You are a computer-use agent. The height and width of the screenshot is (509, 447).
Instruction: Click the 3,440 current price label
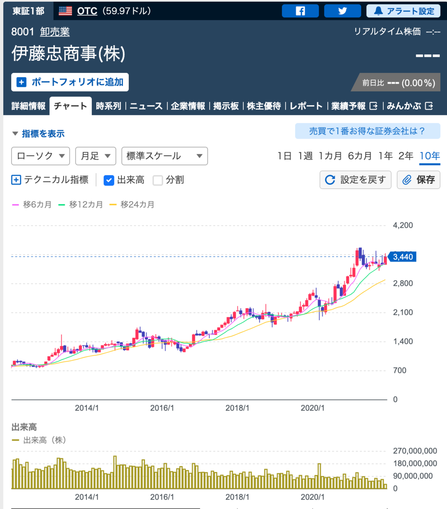click(402, 257)
